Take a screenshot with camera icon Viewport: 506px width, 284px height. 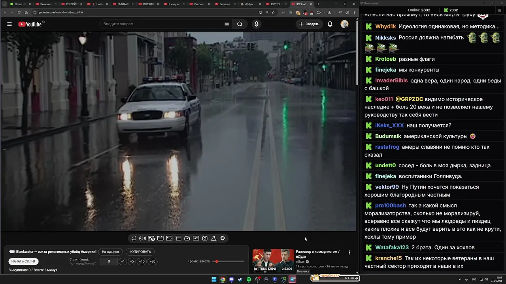pyautogui.click(x=205, y=238)
